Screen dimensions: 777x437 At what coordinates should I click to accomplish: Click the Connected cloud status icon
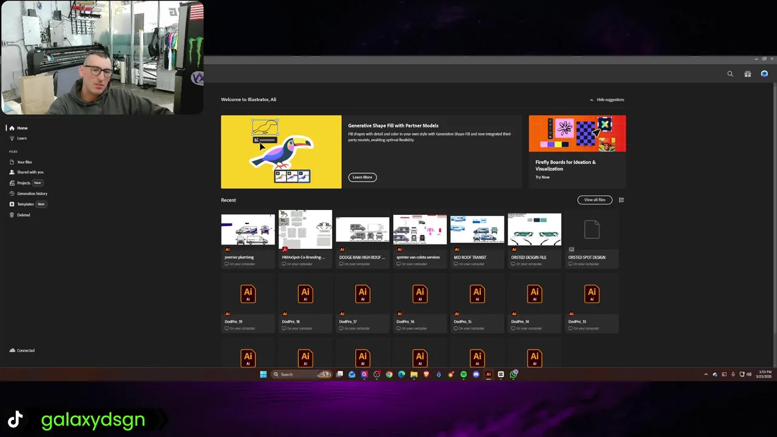[x=12, y=350]
